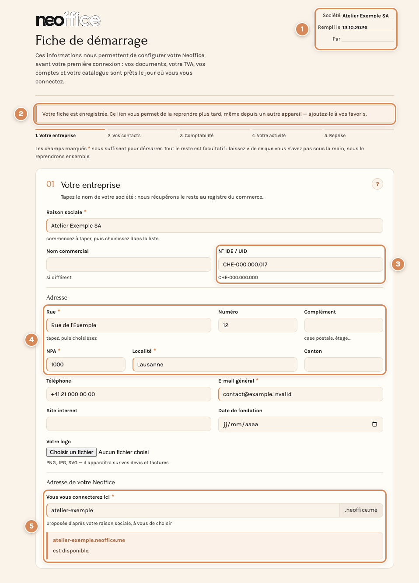Click annotation marker number 4
The width and height of the screenshot is (419, 583).
click(31, 339)
